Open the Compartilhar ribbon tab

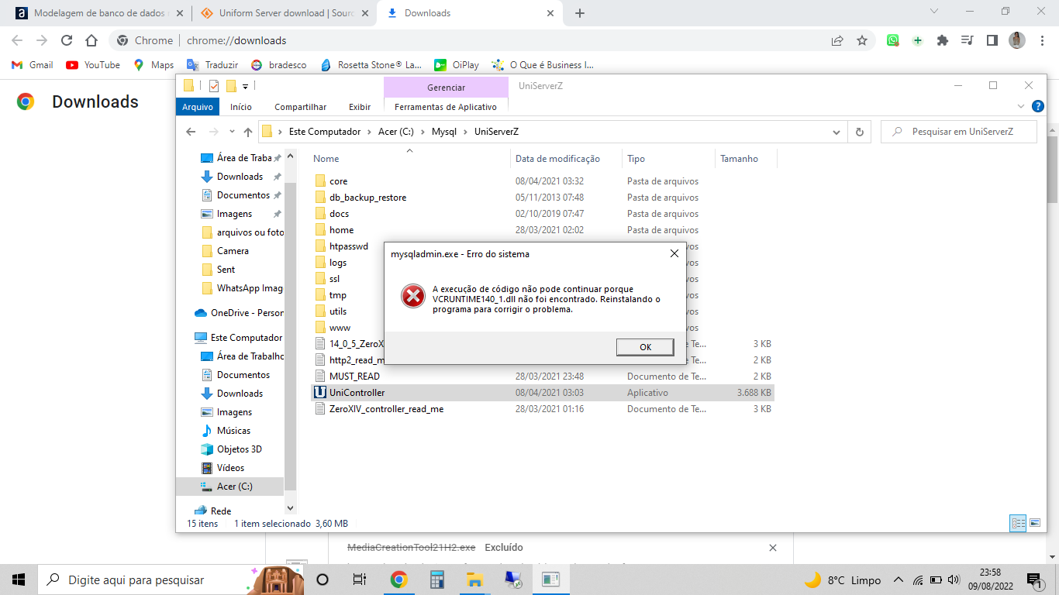tap(301, 107)
